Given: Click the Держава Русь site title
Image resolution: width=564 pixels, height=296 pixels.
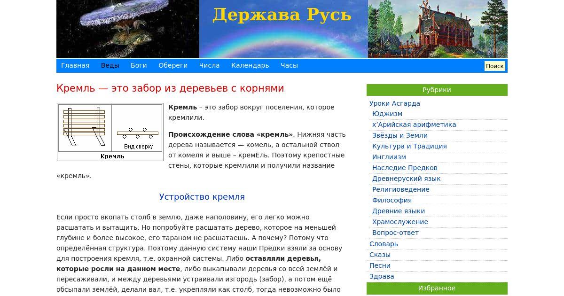Looking at the screenshot, I should click(x=282, y=15).
